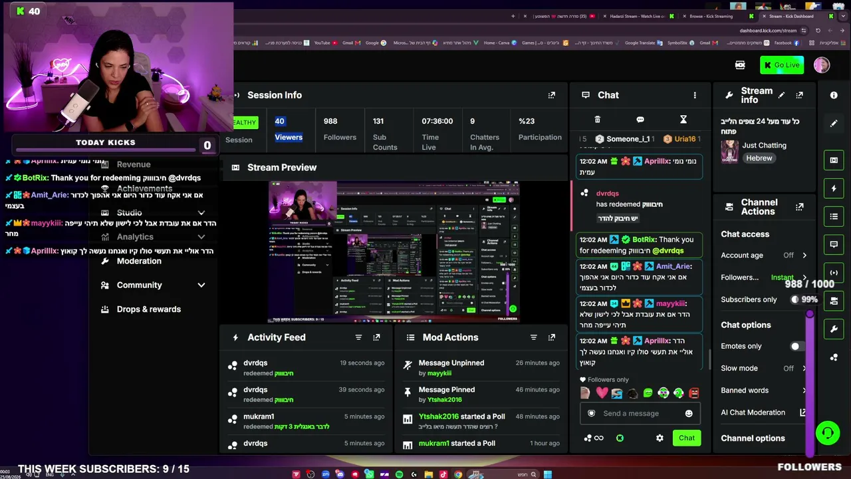Click the Hebrew language tag
Viewport: 851px width, 479px height.
pyautogui.click(x=759, y=158)
